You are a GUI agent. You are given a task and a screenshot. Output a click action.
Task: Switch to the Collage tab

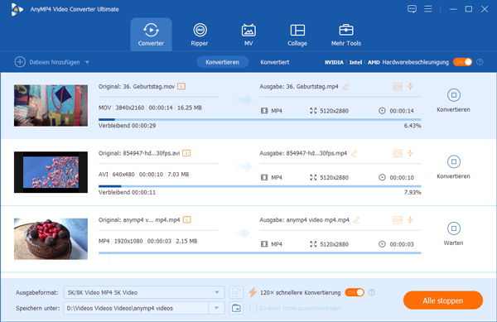coord(297,35)
